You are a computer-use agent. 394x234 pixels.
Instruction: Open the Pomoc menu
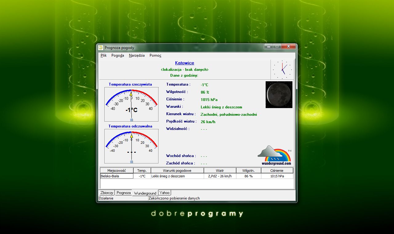(155, 55)
